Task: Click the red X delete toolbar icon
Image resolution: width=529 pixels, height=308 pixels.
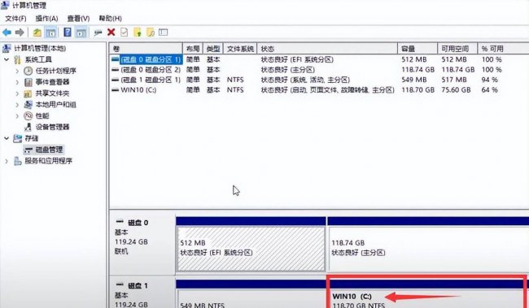Action: point(111,33)
